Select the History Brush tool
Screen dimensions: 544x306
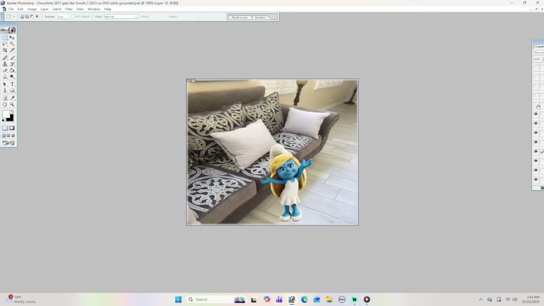click(x=12, y=64)
